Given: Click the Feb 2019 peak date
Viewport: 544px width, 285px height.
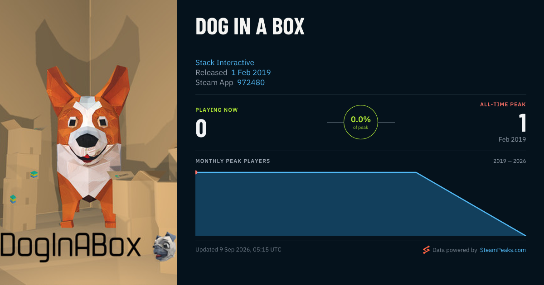Looking at the screenshot, I should tap(512, 139).
